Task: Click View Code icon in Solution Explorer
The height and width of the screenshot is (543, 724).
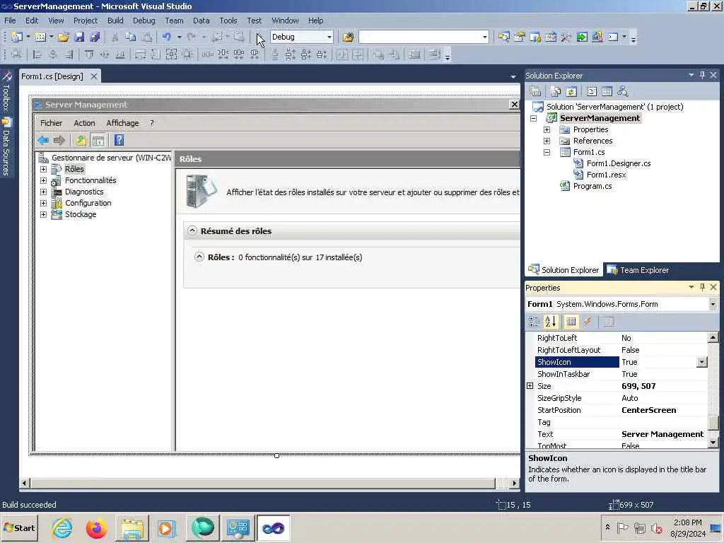Action: [x=592, y=91]
